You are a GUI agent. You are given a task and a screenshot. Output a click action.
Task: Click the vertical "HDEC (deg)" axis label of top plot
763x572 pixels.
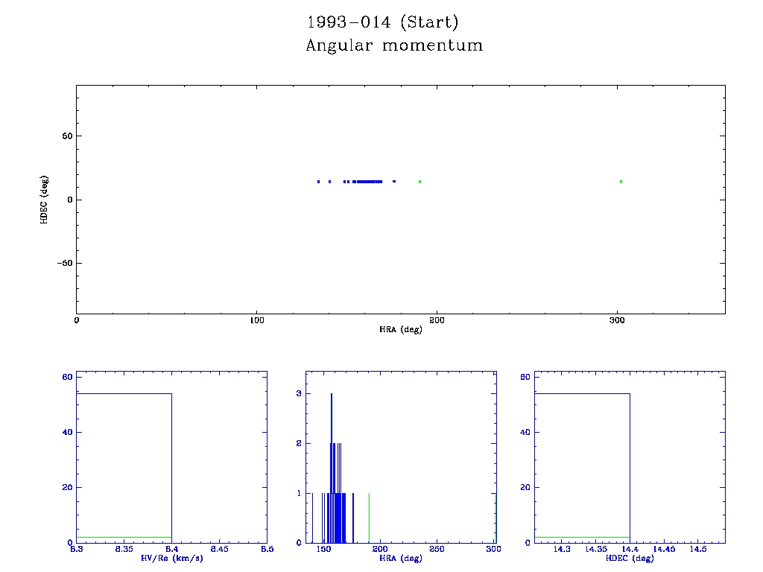click(45, 199)
